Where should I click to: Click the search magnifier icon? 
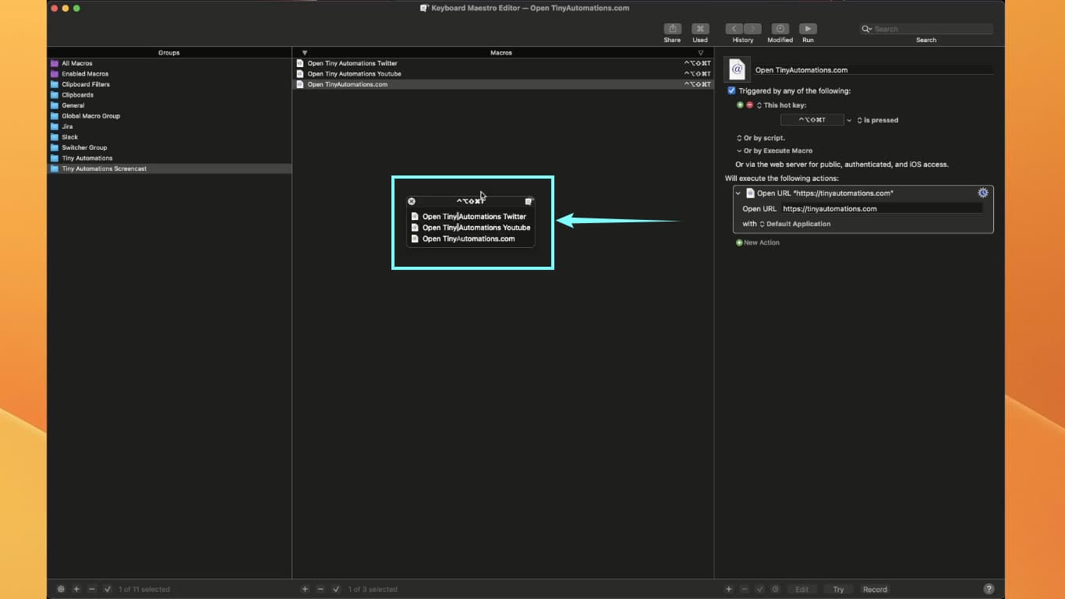click(867, 29)
